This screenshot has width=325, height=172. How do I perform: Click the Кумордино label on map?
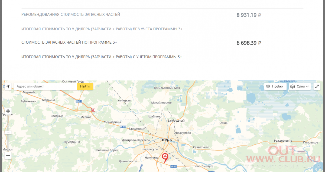tap(72, 142)
